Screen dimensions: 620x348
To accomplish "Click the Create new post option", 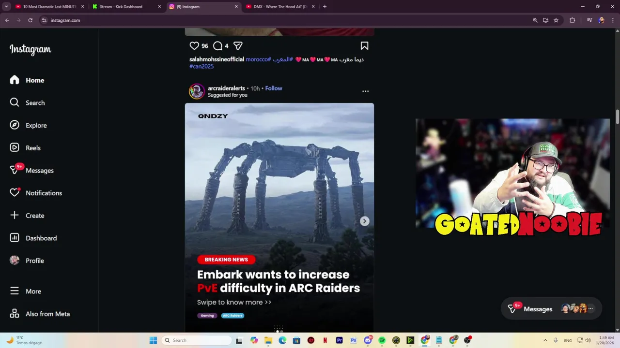I will (27, 216).
